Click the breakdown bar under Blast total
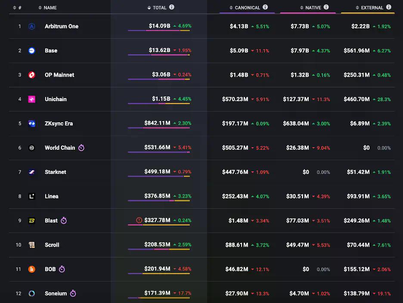Screen dimensions: 403x303 [159, 225]
